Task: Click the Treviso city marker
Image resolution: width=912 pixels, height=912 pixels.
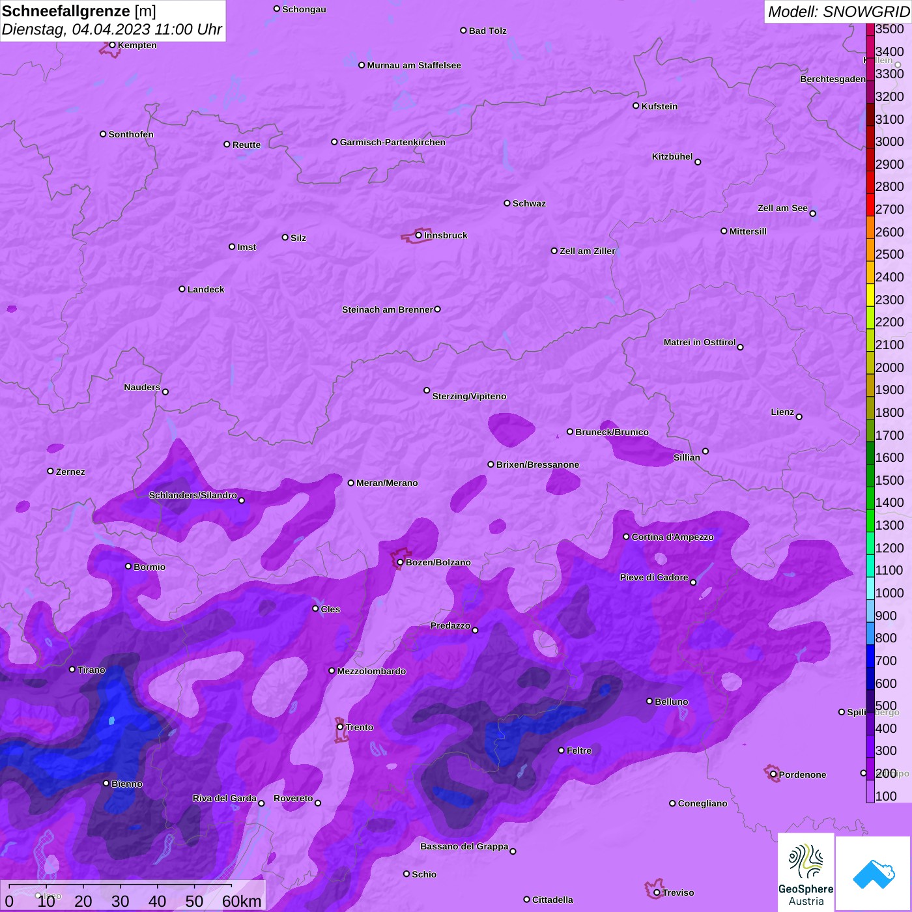Action: click(x=657, y=892)
